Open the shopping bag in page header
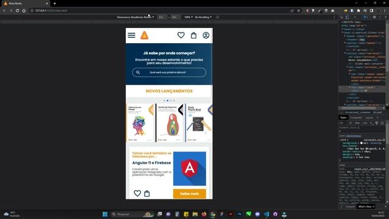389x219 pixels. click(193, 35)
